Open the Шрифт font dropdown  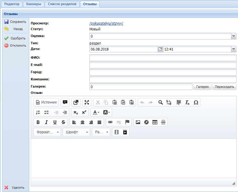[x=76, y=132]
